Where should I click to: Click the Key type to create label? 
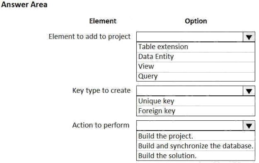pyautogui.click(x=102, y=90)
